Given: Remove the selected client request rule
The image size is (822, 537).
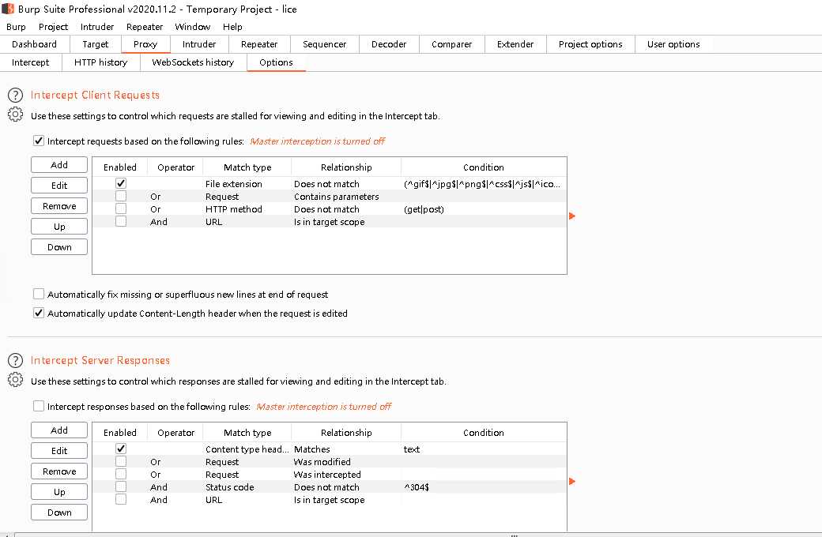Looking at the screenshot, I should (x=59, y=206).
